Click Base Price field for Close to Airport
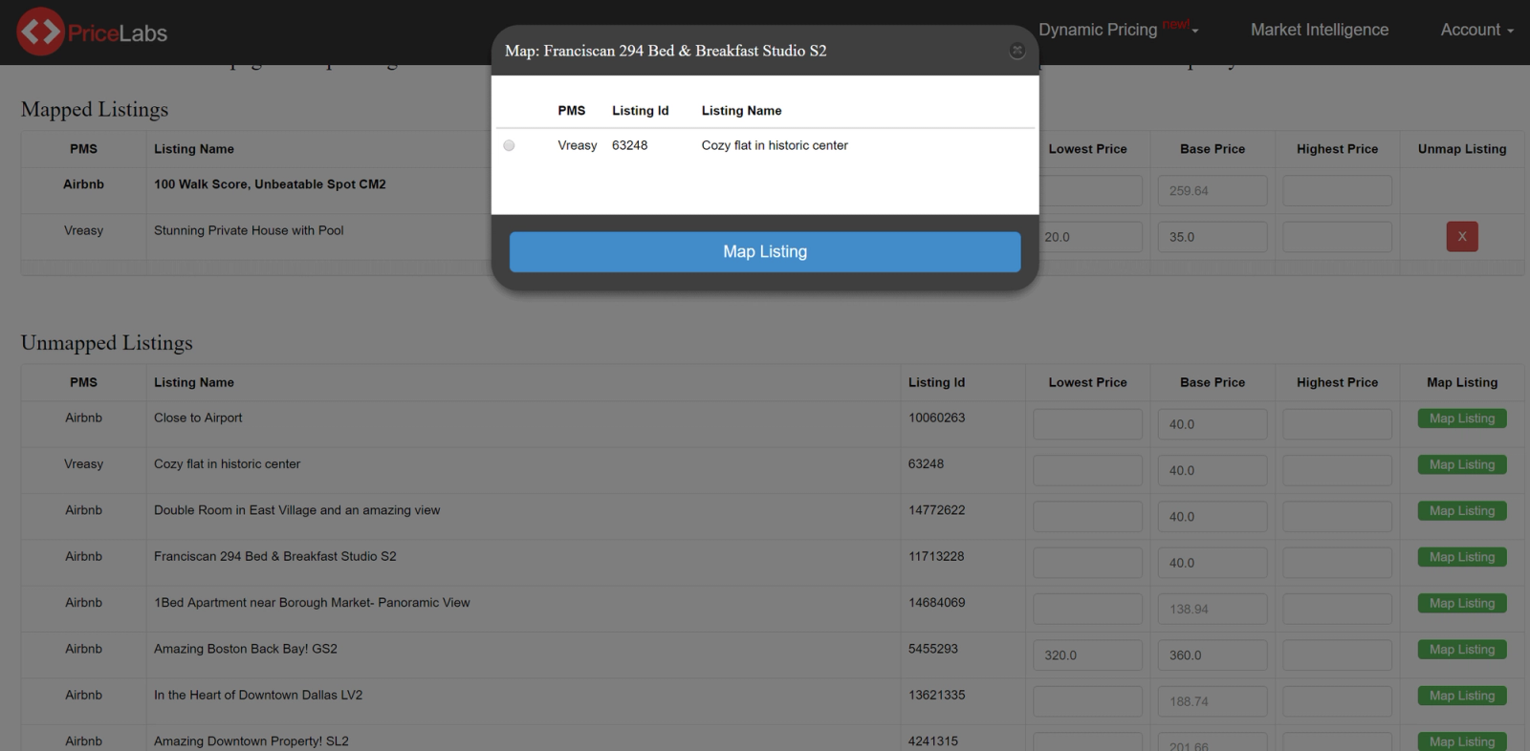This screenshot has width=1530, height=751. click(x=1213, y=424)
